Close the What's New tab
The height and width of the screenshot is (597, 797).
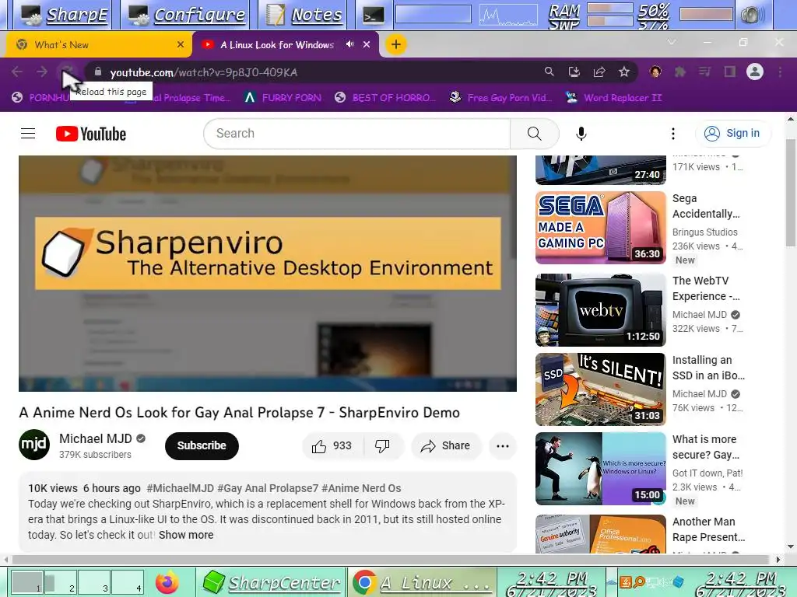click(180, 44)
